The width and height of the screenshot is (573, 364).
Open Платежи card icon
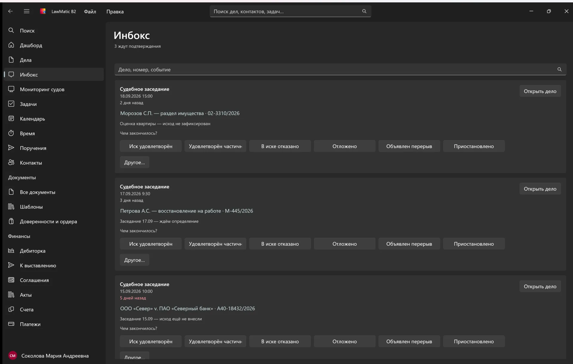pos(11,324)
